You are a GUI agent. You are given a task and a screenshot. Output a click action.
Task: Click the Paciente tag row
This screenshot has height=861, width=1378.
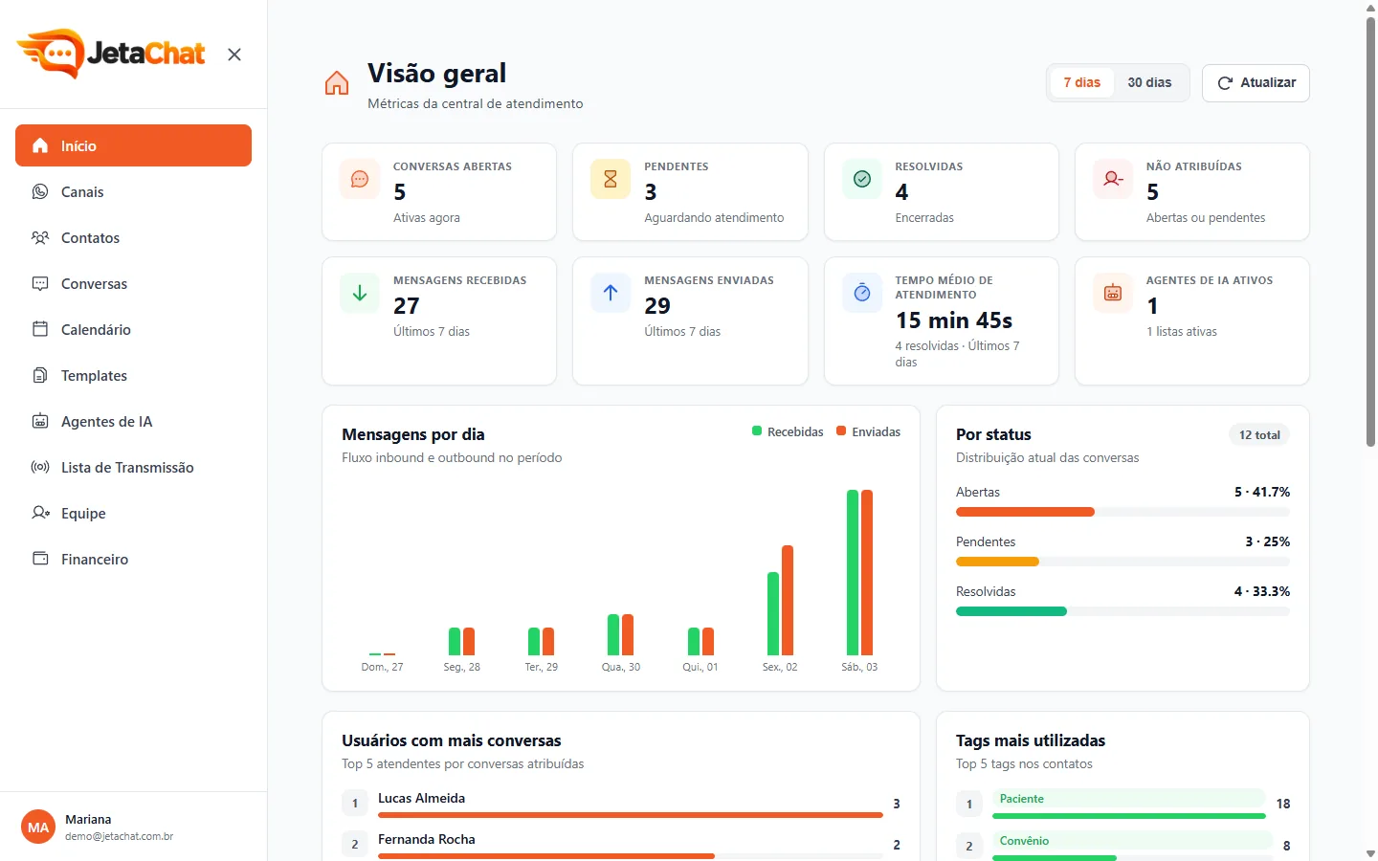click(x=1122, y=804)
